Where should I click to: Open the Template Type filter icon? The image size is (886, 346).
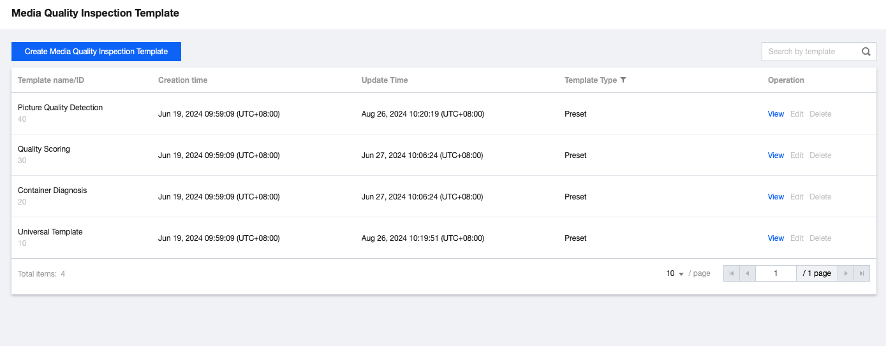tap(623, 80)
